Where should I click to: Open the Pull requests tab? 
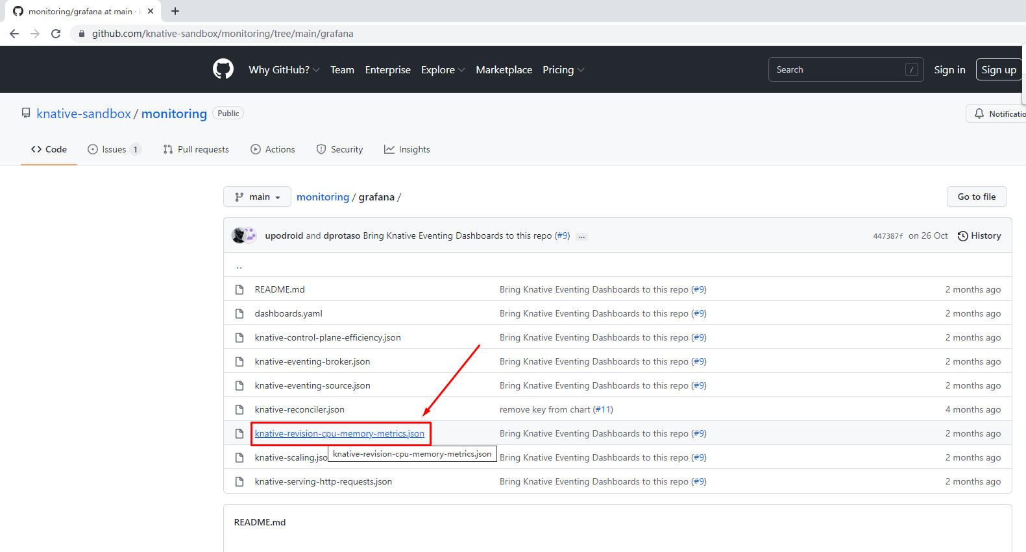tap(196, 149)
